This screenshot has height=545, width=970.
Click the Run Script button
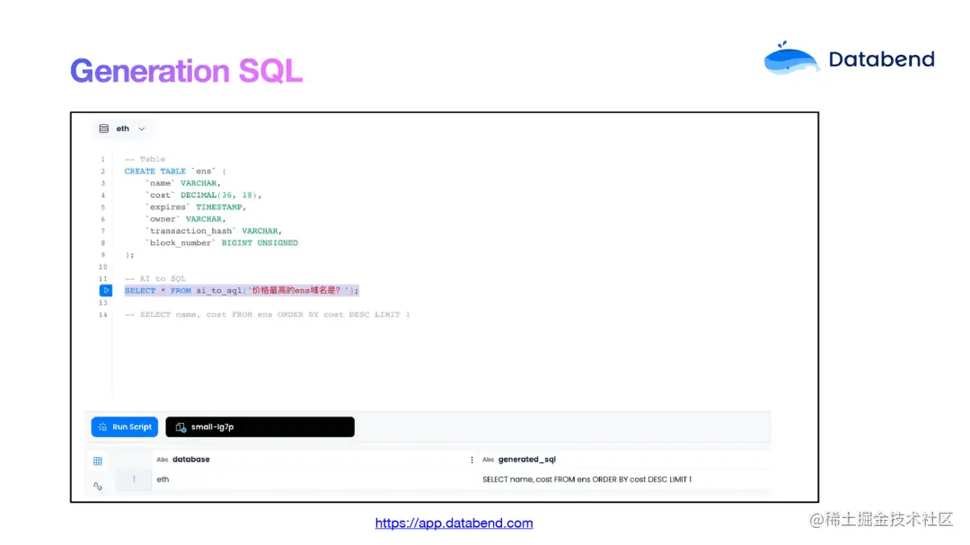(124, 426)
